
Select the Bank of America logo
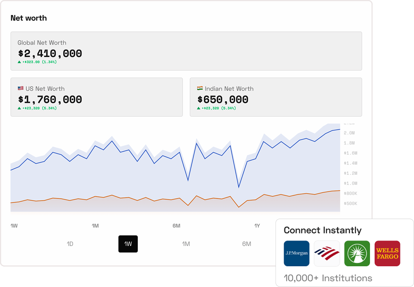[327, 253]
